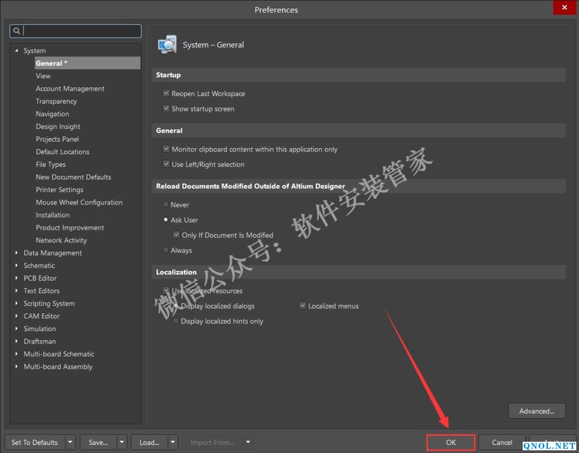Screen dimensions: 579x453
Task: Collapse the System tree node
Action: tap(17, 51)
